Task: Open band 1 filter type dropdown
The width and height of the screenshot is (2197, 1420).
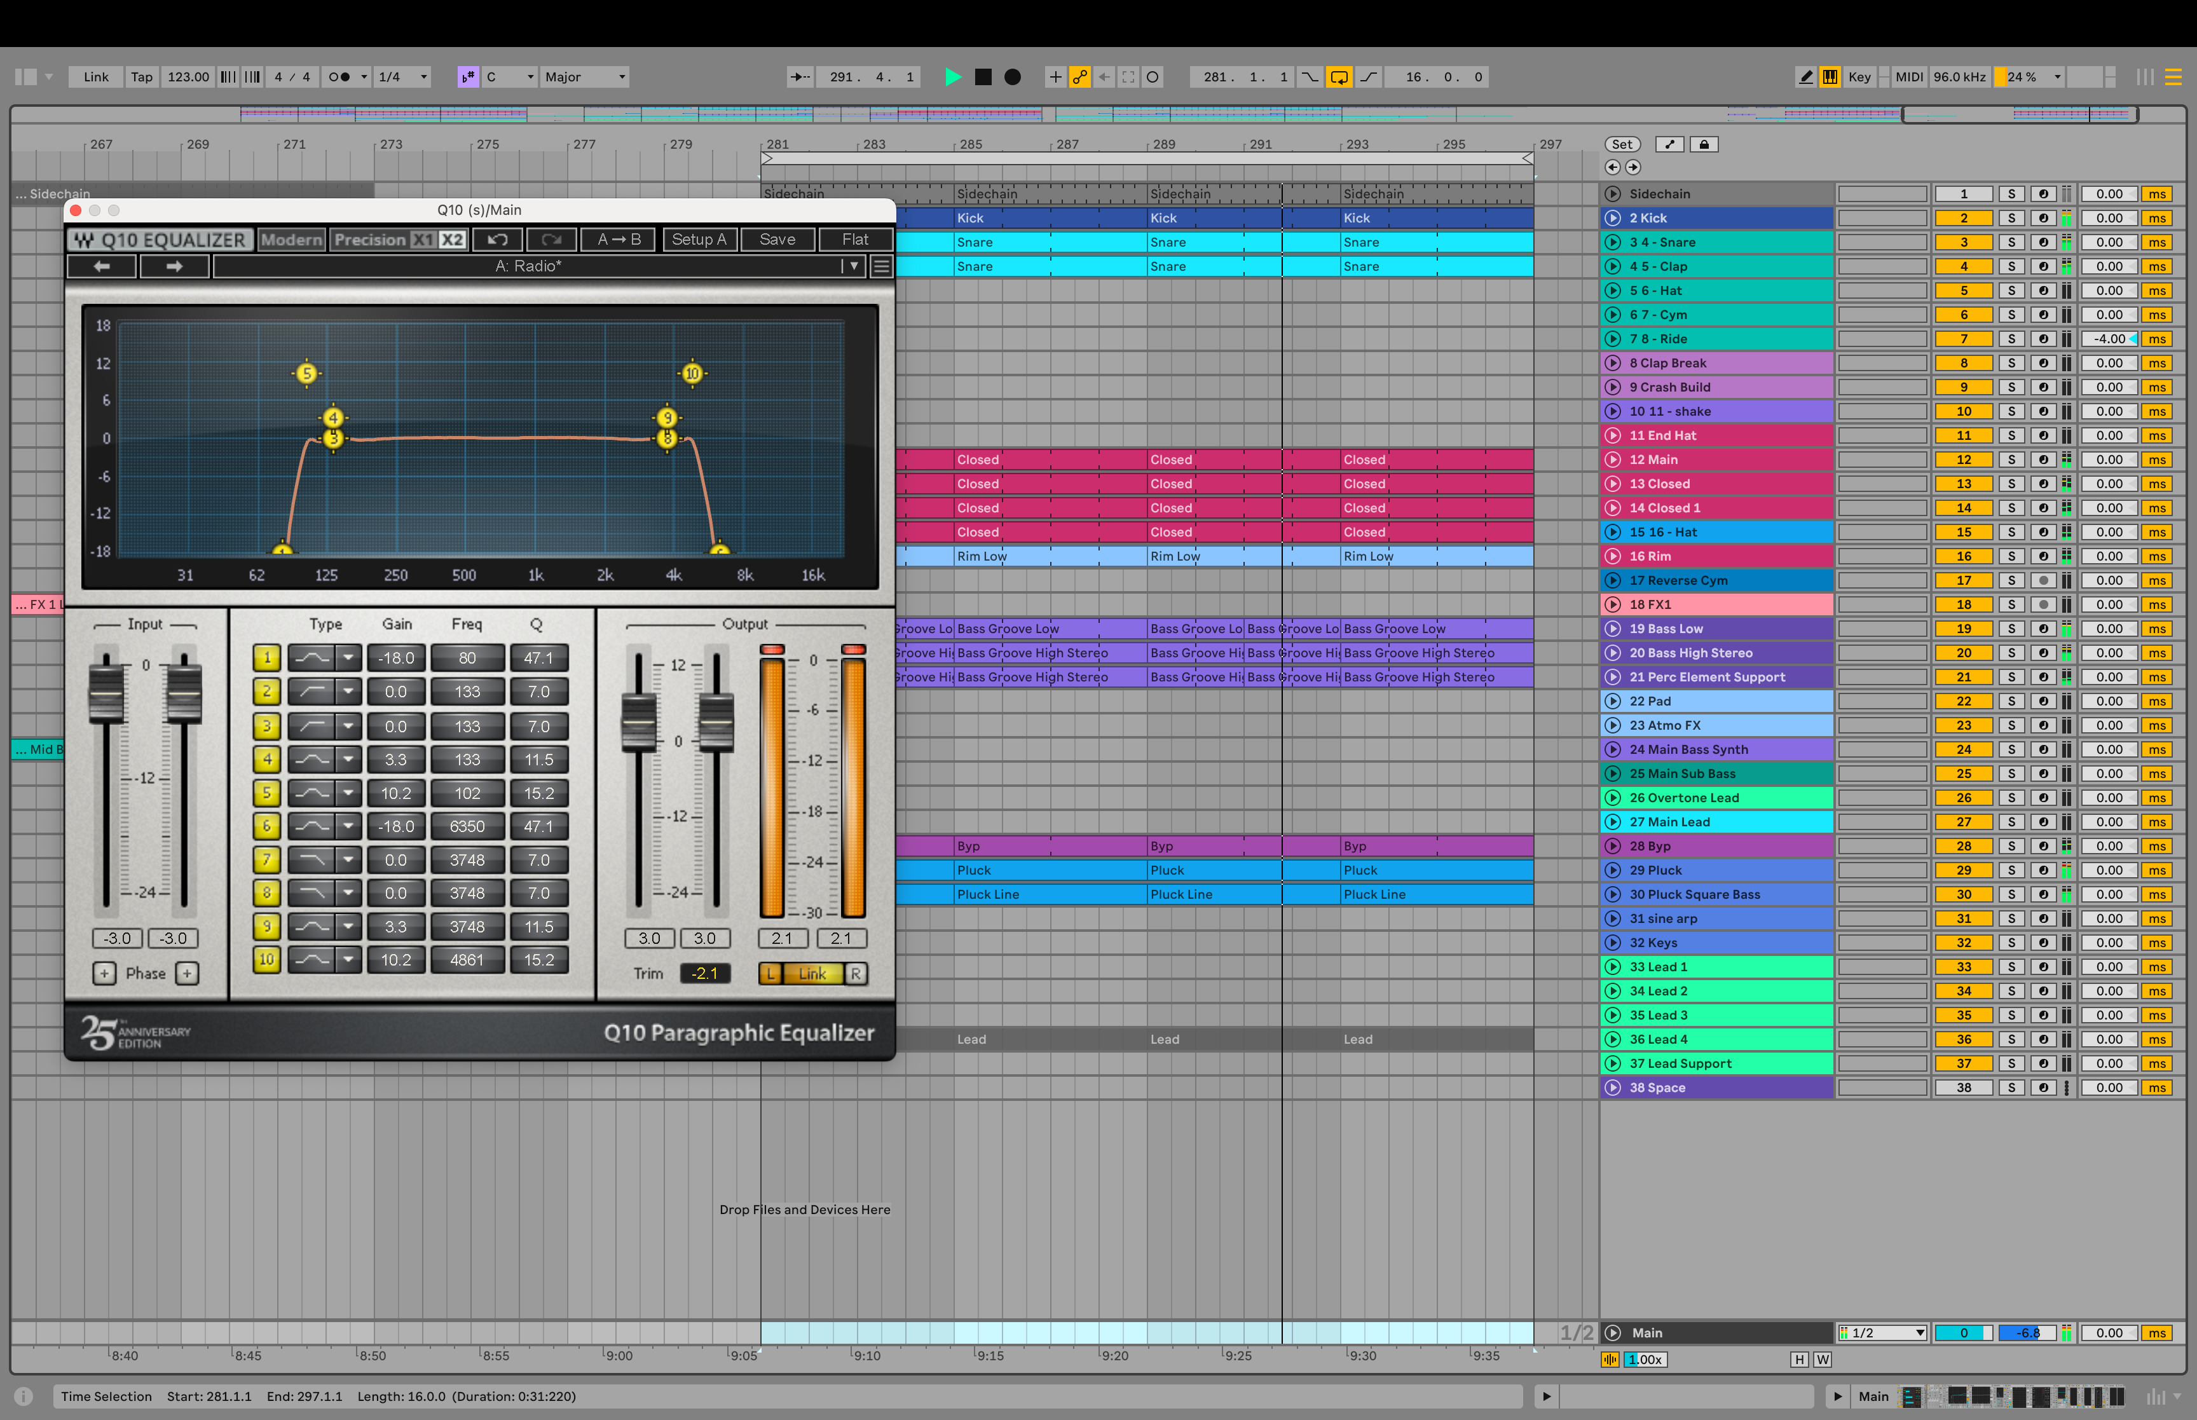Action: [x=348, y=659]
